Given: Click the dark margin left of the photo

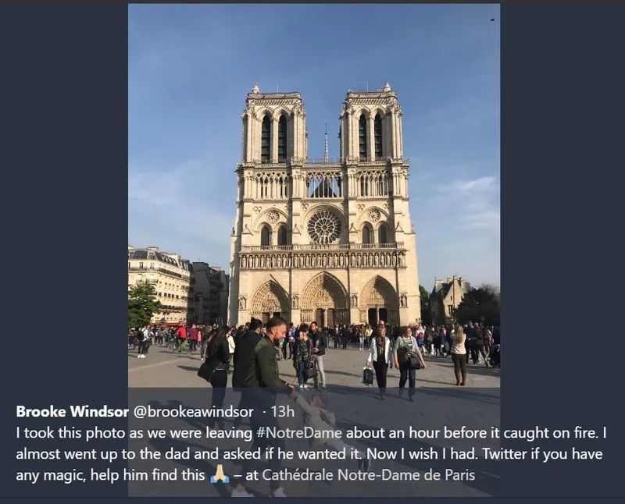Looking at the screenshot, I should (62, 195).
